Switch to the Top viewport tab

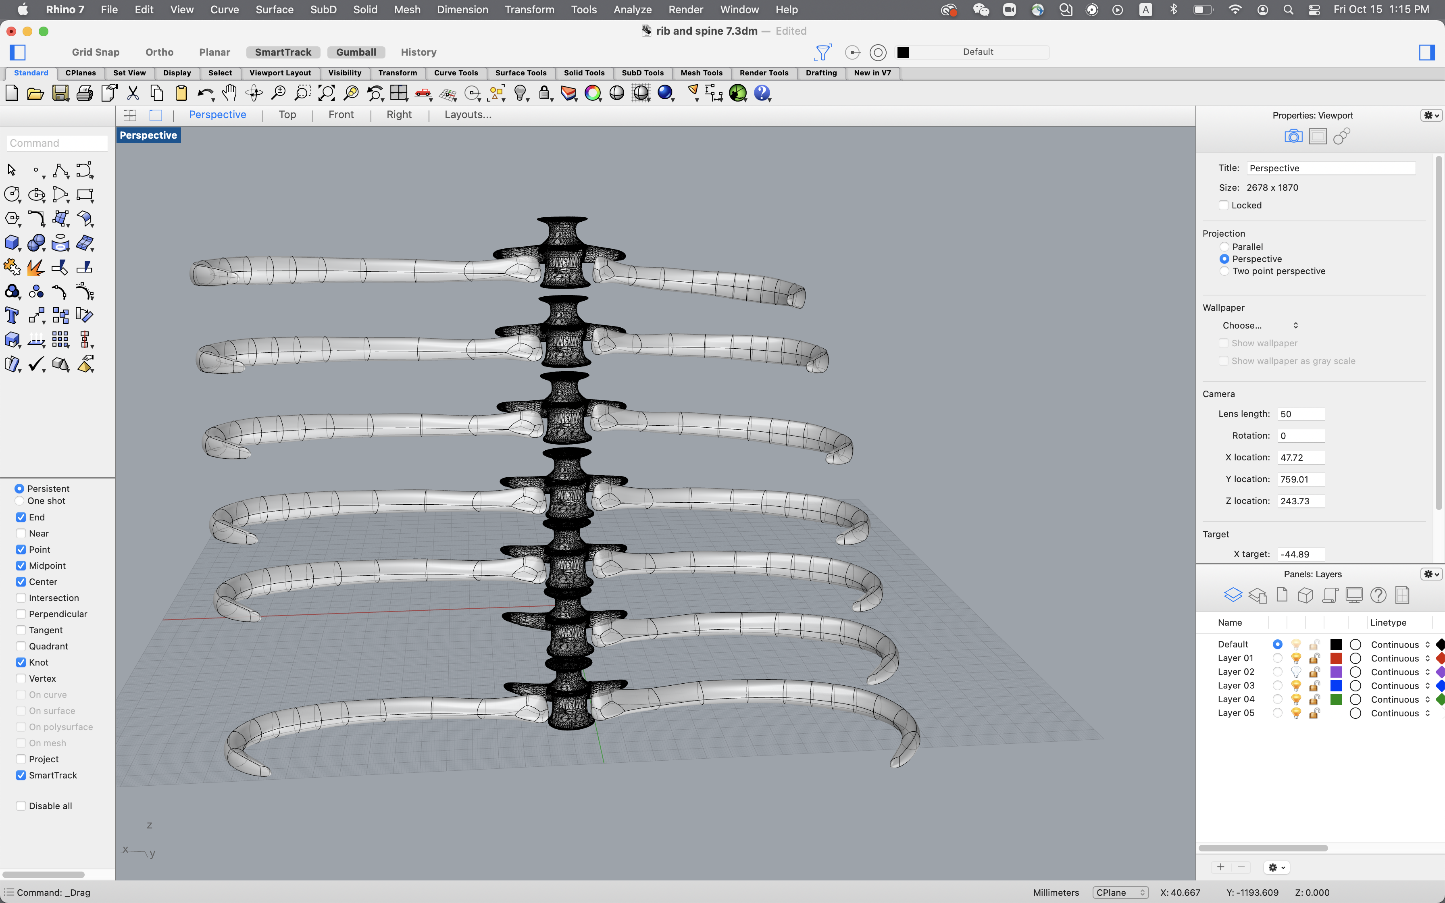(287, 114)
